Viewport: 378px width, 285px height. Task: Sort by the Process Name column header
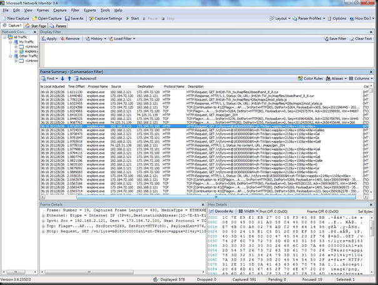pyautogui.click(x=98, y=86)
